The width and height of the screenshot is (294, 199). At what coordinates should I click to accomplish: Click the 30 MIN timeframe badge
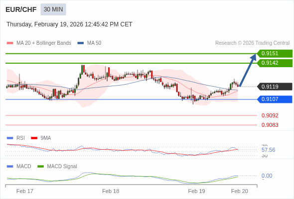pos(53,9)
